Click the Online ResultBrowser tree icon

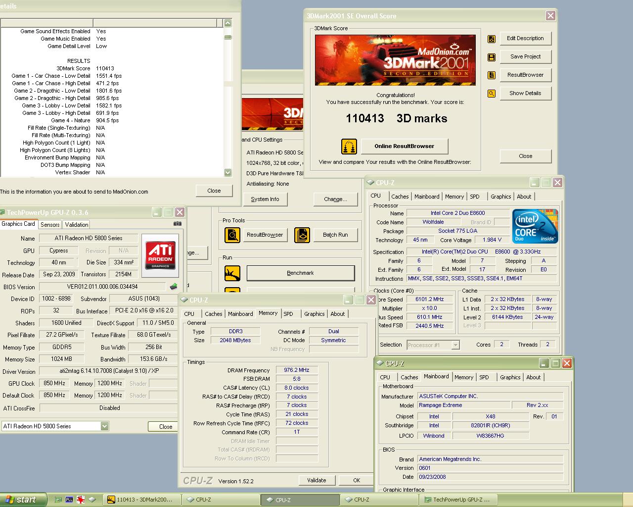(349, 147)
